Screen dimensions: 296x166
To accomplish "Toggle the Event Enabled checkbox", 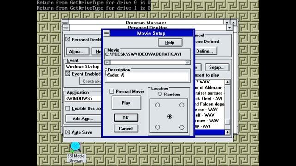I will 68,74.
